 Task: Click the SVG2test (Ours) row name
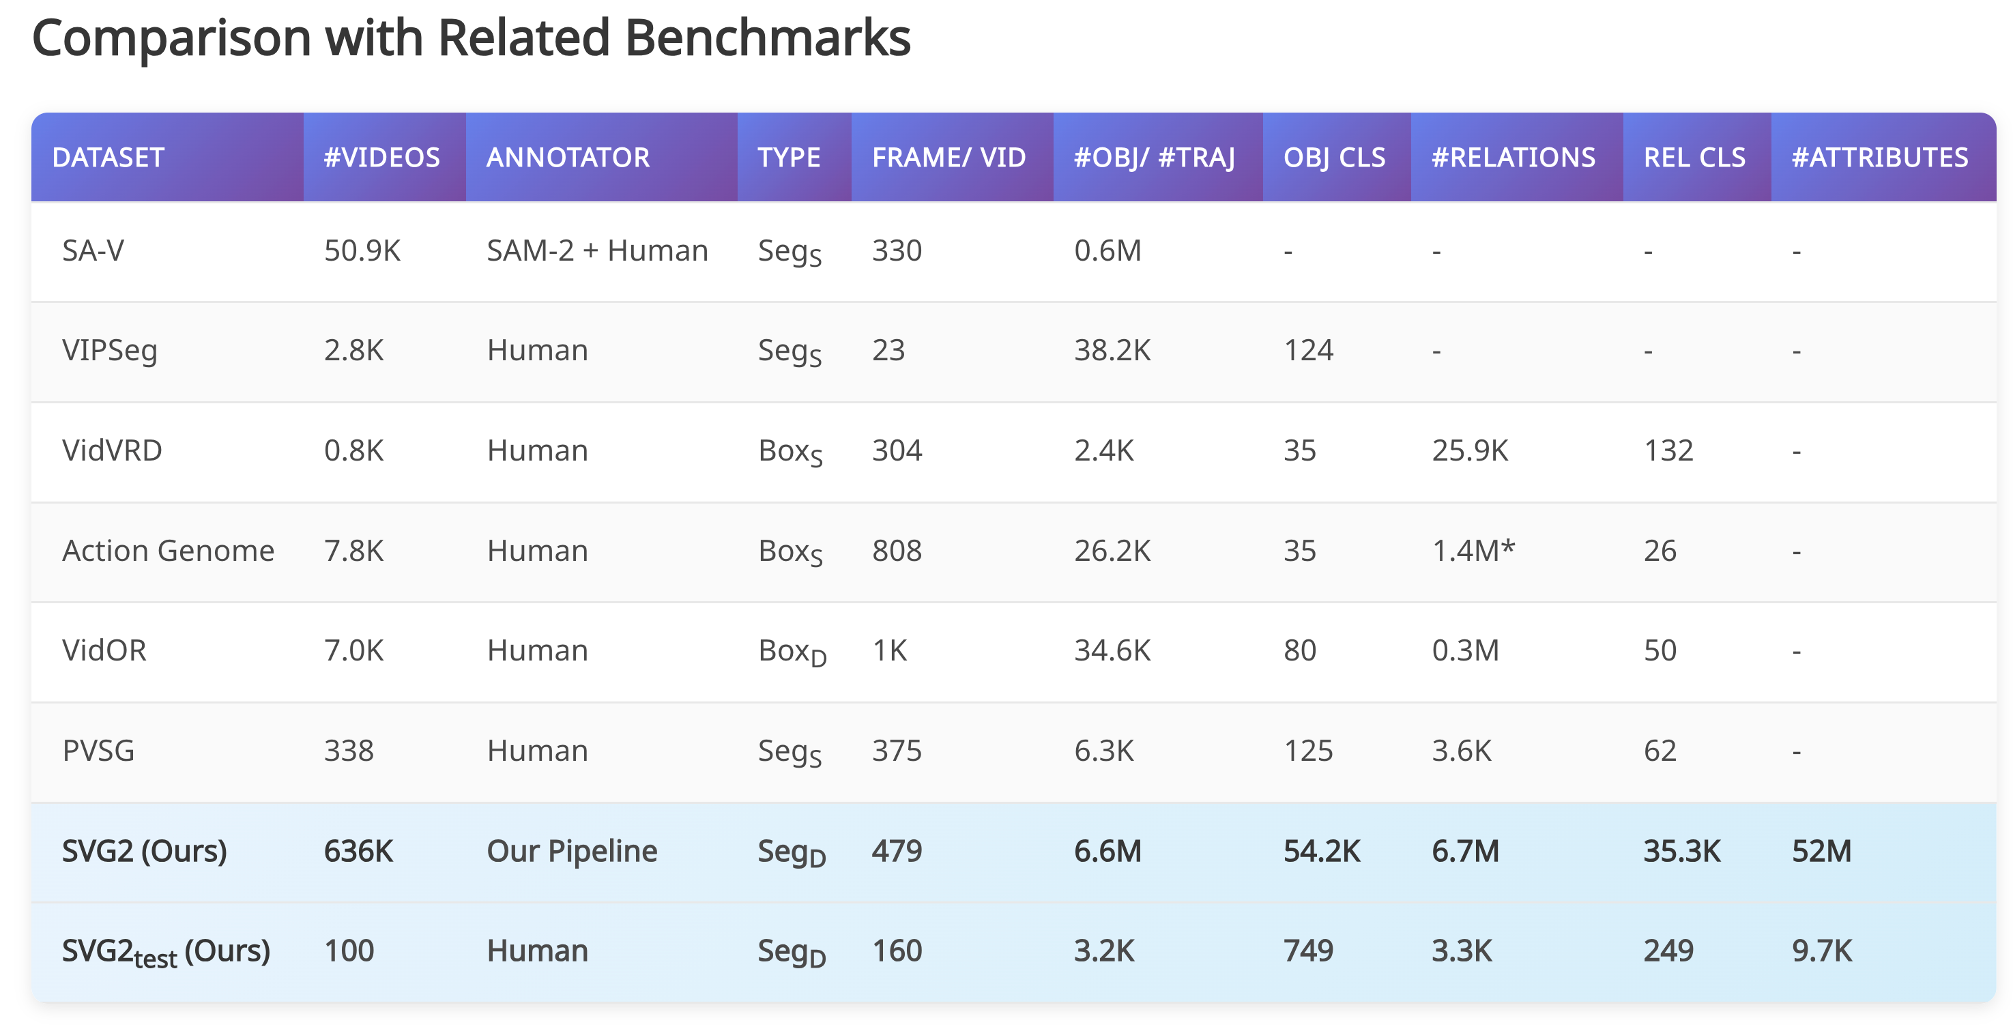tap(166, 951)
